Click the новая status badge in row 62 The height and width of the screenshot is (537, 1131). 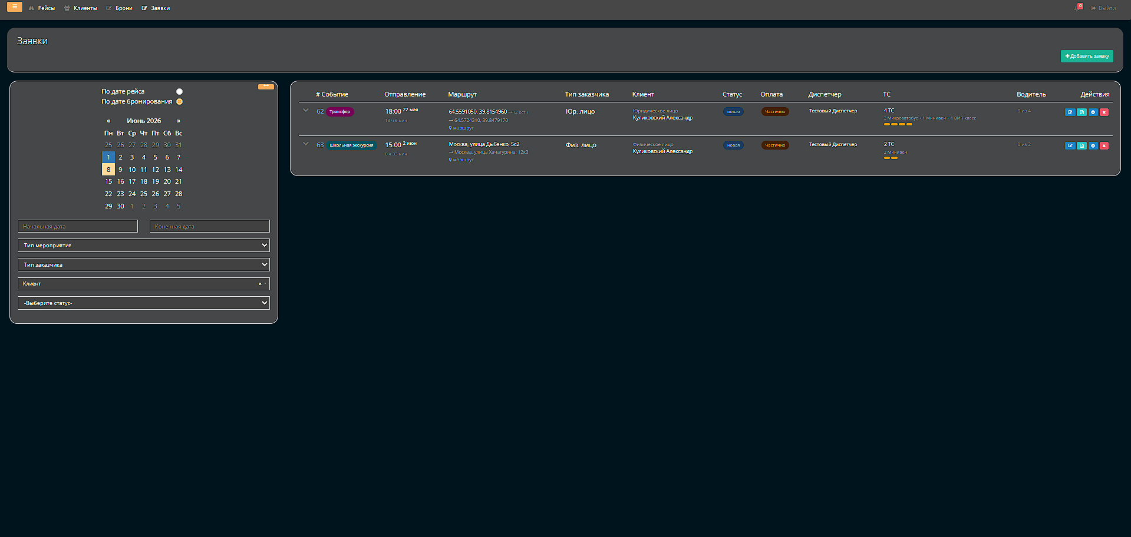tap(733, 111)
